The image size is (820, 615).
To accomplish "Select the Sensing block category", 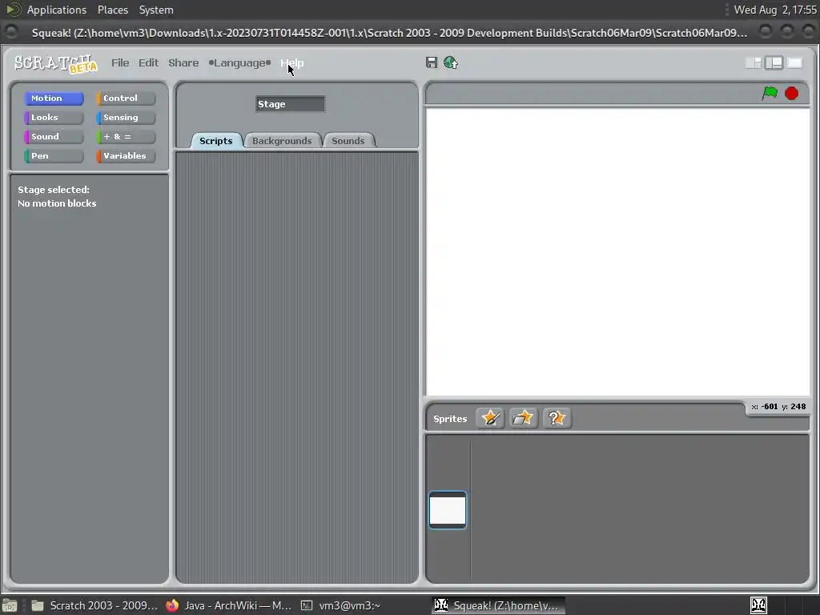I will click(x=126, y=118).
